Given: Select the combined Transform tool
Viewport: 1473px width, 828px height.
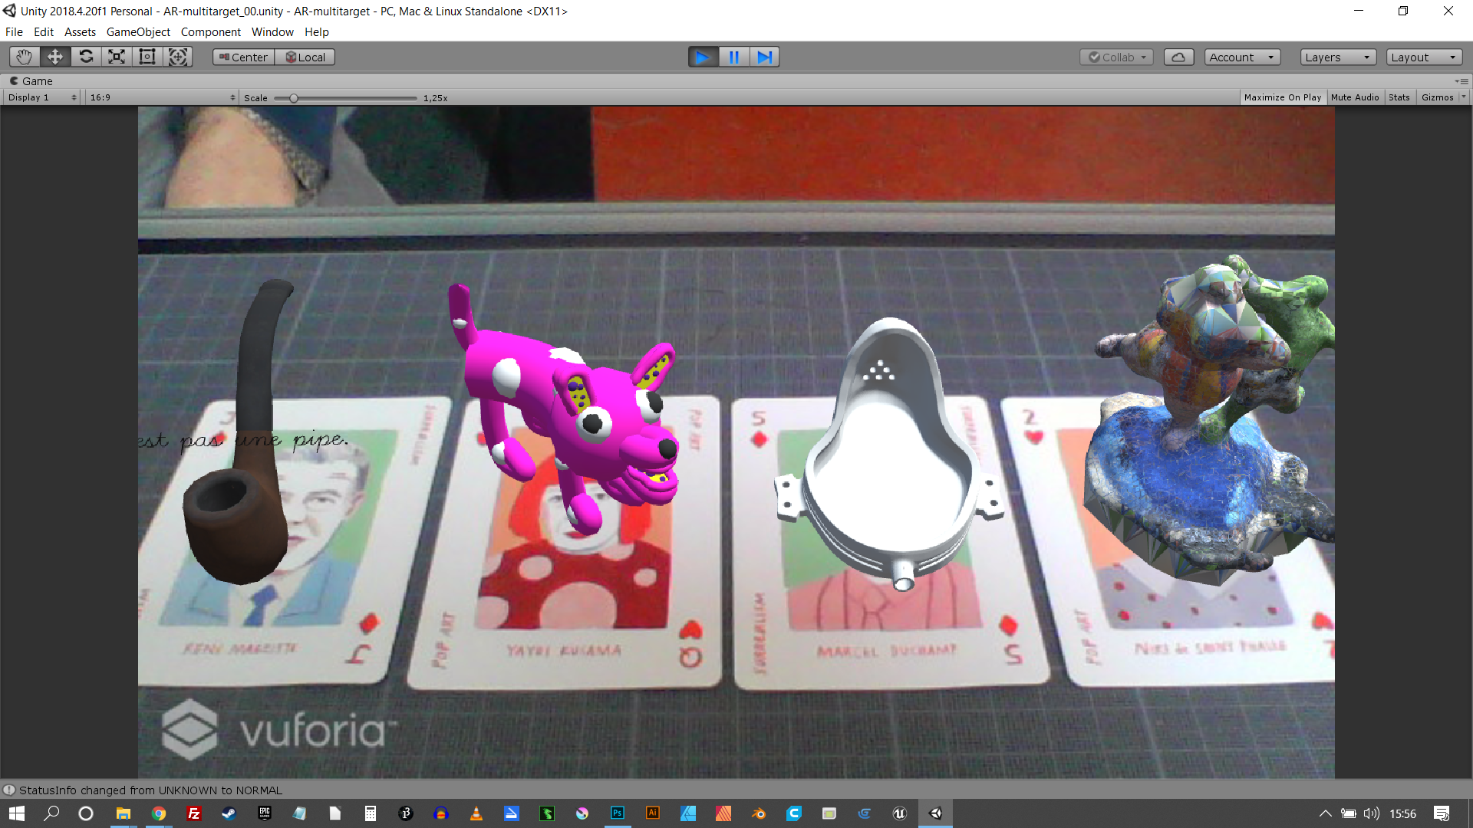Looking at the screenshot, I should tap(178, 57).
